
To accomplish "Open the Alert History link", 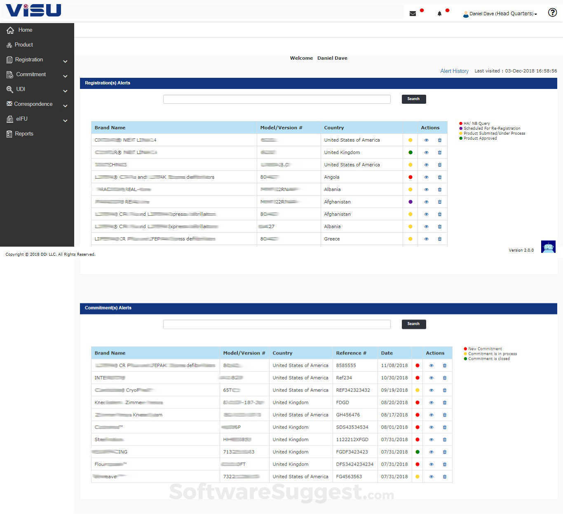I will pos(454,71).
